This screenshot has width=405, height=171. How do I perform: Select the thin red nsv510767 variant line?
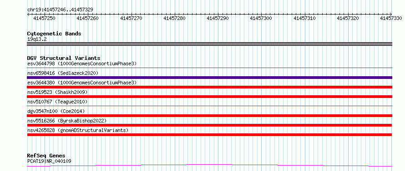pyautogui.click(x=210, y=106)
